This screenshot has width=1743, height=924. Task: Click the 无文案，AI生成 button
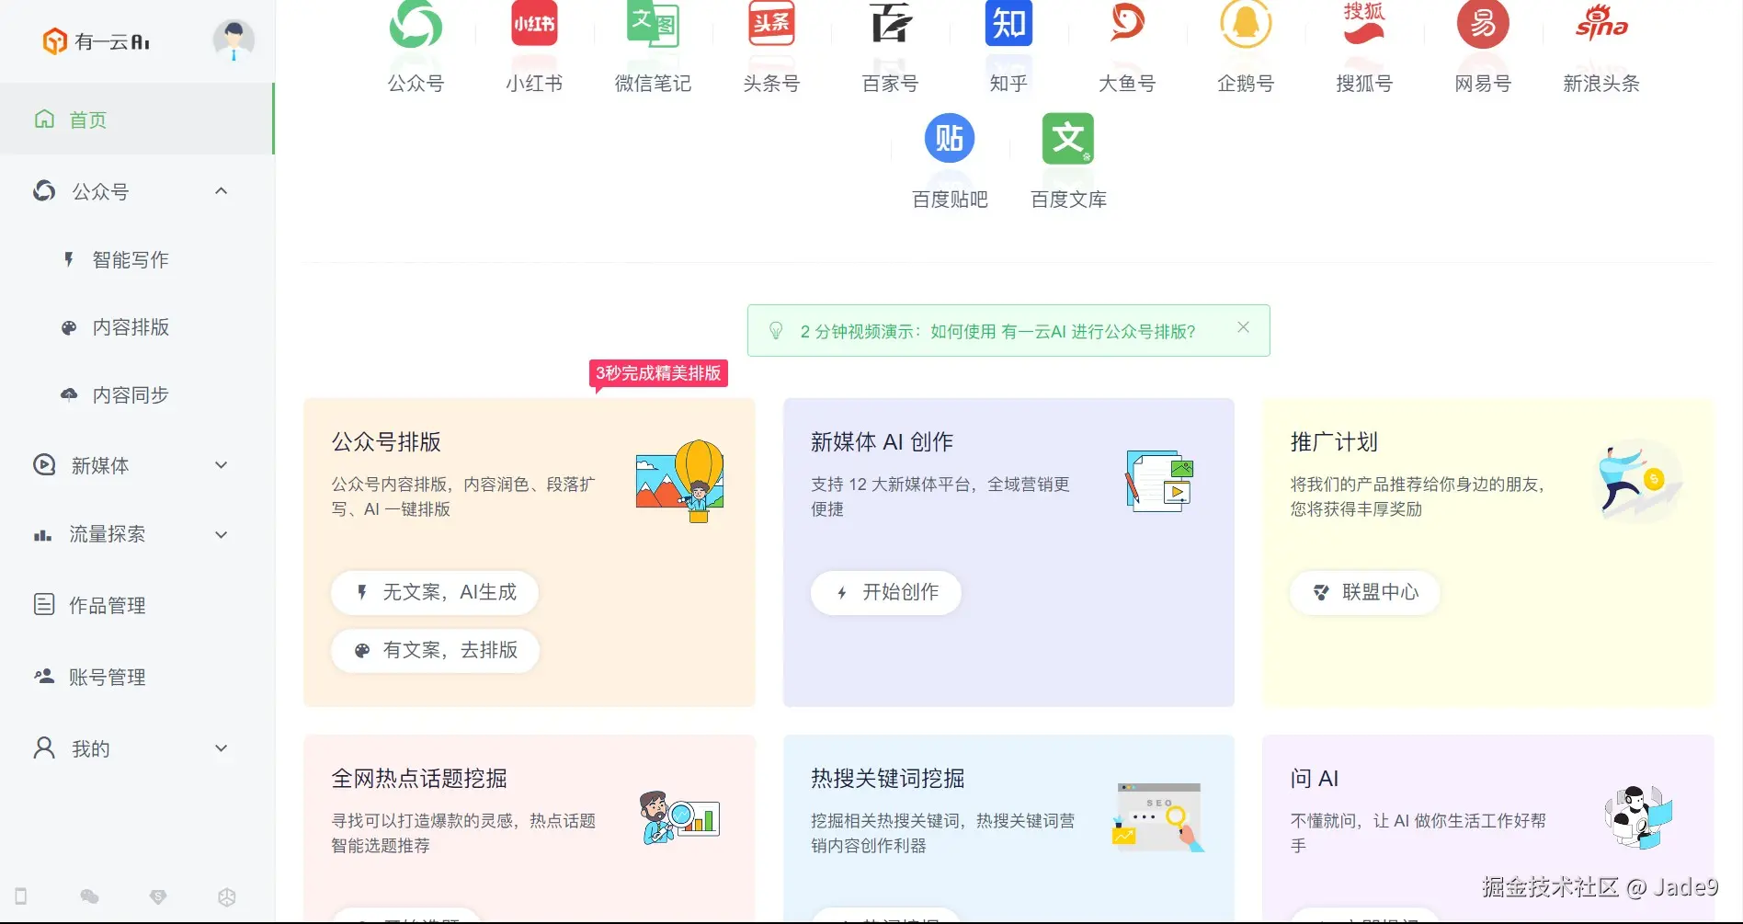pos(435,593)
